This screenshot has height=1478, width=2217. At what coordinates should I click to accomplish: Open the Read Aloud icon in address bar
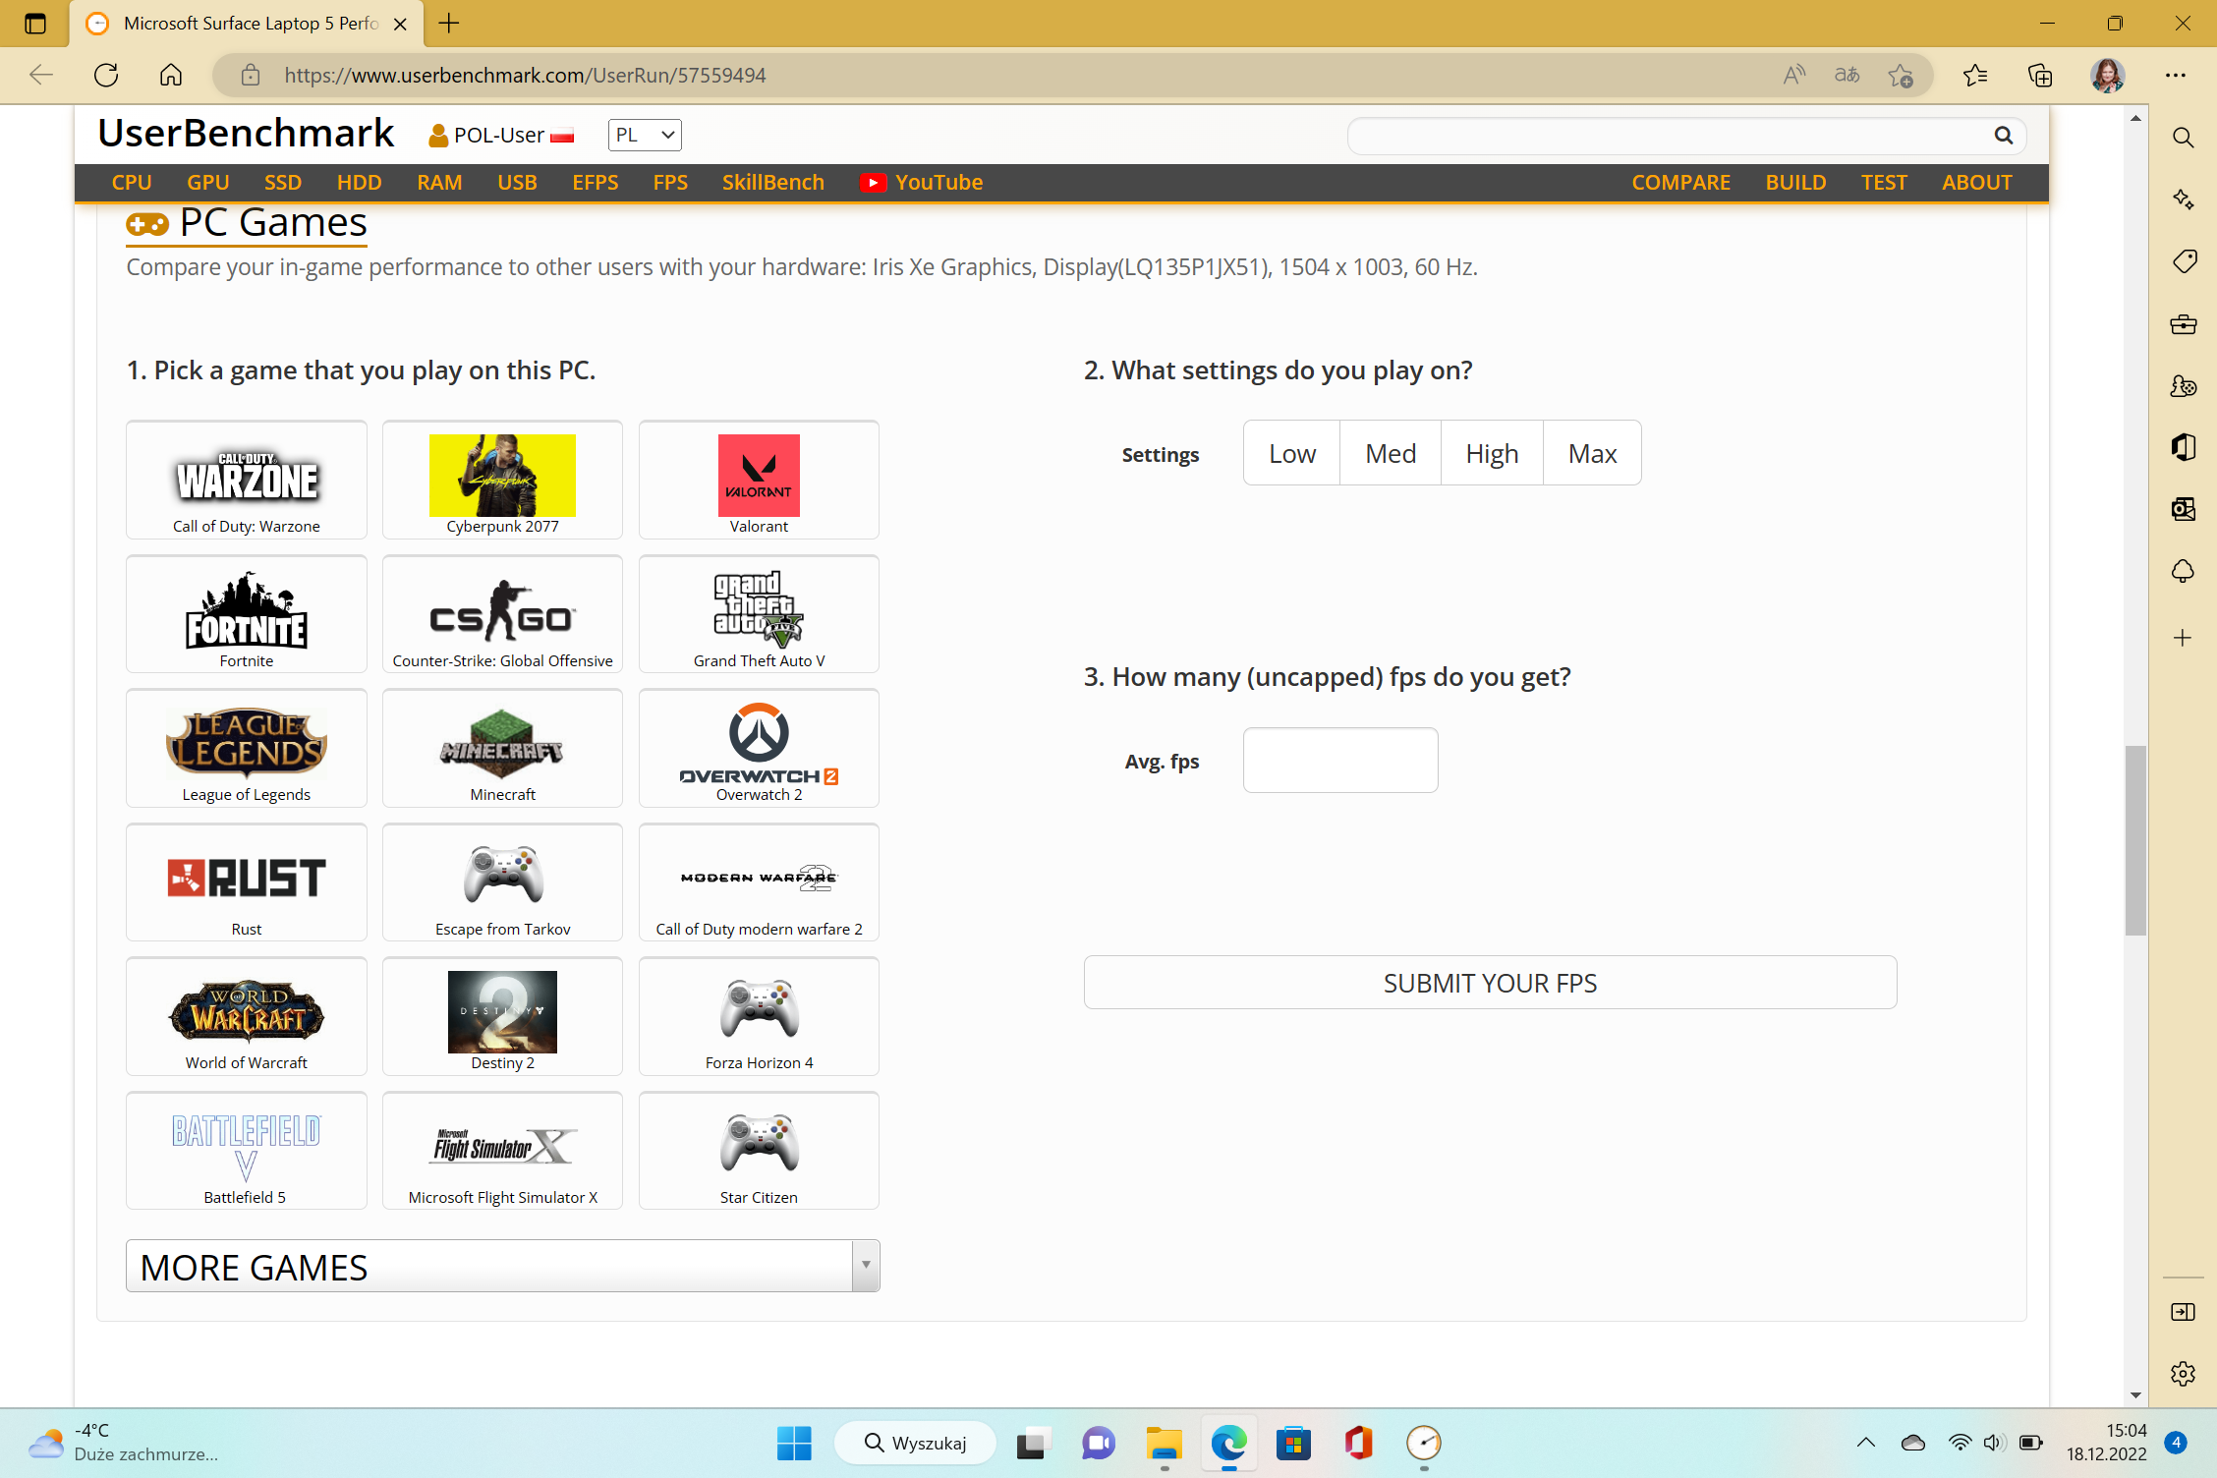pyautogui.click(x=1794, y=75)
